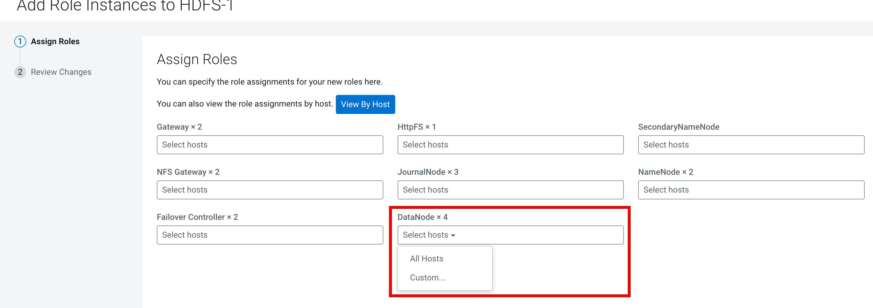This screenshot has height=308, width=873.
Task: Open the Failover Controller Select hosts field
Action: [x=269, y=235]
